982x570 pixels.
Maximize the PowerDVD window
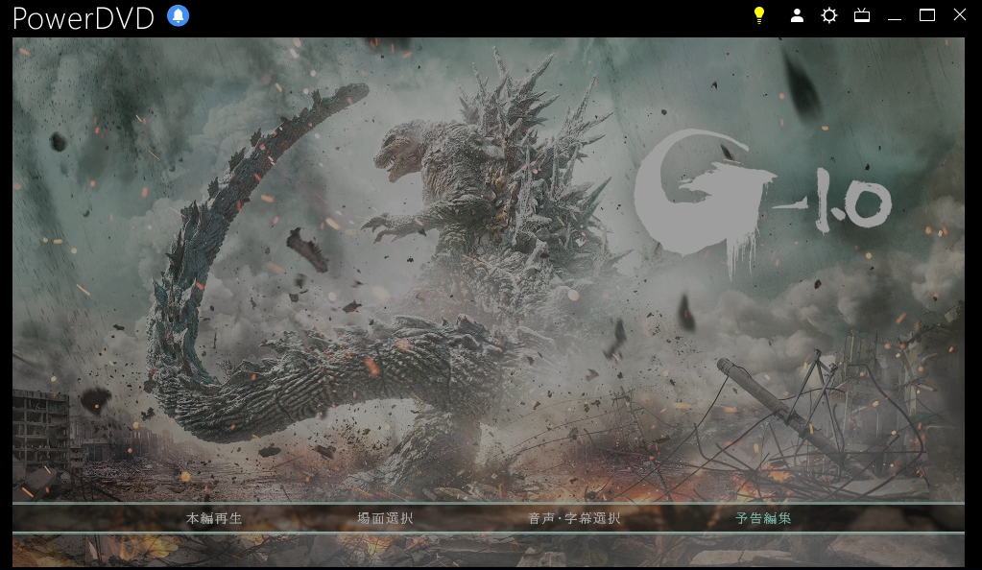[x=927, y=15]
